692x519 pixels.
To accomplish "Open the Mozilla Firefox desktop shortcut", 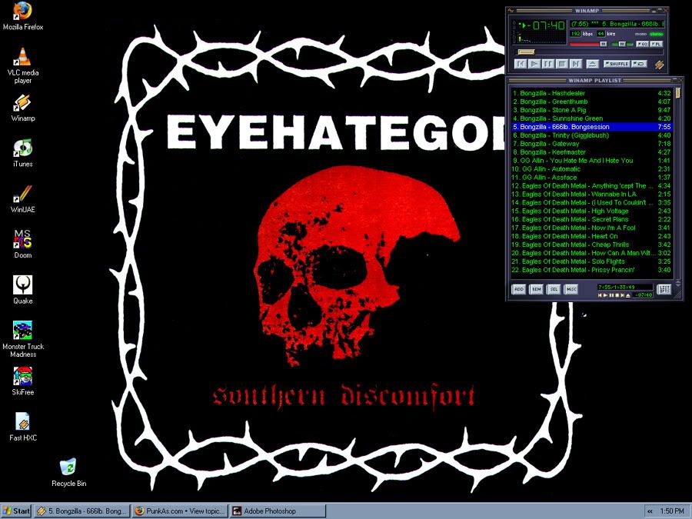I will coord(23,16).
